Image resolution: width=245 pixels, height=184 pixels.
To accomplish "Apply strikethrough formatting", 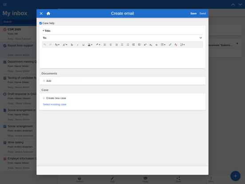I will tap(156, 45).
